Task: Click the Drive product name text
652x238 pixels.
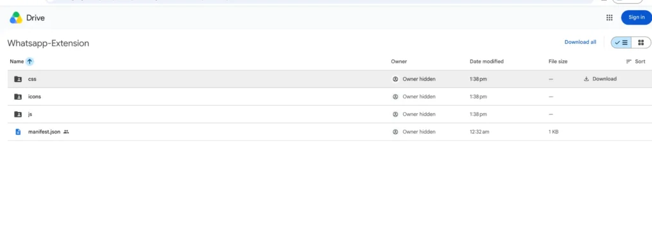Action: pyautogui.click(x=36, y=18)
